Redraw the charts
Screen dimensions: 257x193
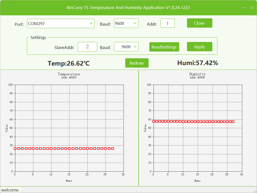[x=137, y=63]
